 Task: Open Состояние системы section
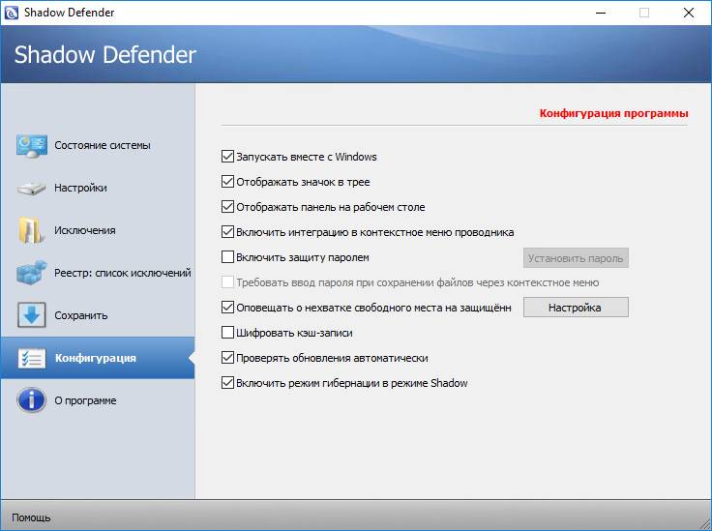(103, 146)
